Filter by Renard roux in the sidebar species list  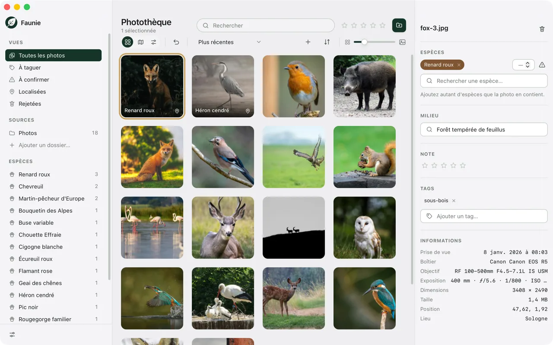click(x=53, y=174)
